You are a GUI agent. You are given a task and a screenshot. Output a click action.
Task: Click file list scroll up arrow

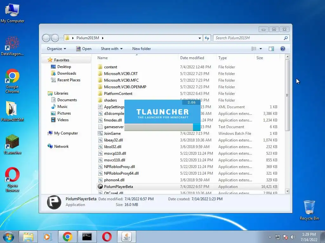coord(287,57)
